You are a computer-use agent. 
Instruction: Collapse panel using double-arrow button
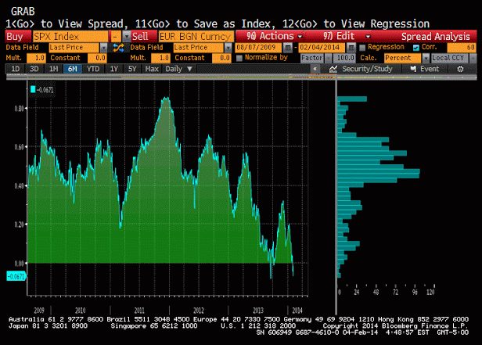click(x=315, y=69)
